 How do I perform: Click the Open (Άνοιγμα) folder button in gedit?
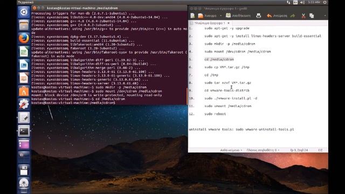pyautogui.click(x=207, y=16)
